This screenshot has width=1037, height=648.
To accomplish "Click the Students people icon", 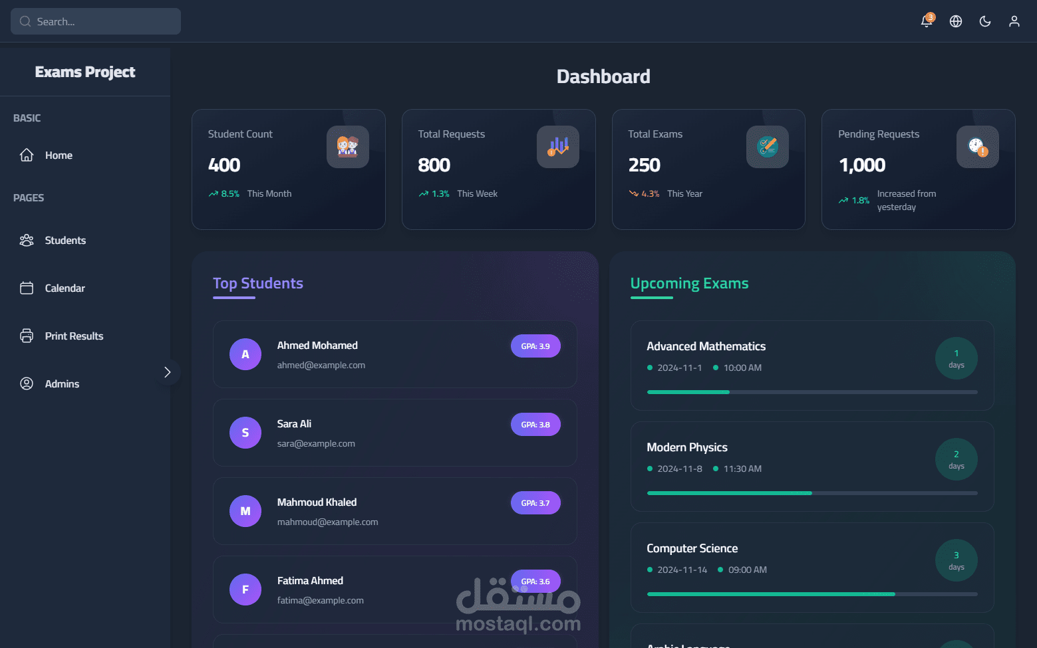I will pyautogui.click(x=27, y=240).
